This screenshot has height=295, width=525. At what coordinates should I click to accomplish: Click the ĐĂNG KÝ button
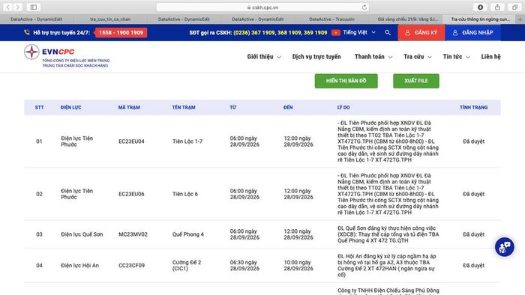(421, 33)
